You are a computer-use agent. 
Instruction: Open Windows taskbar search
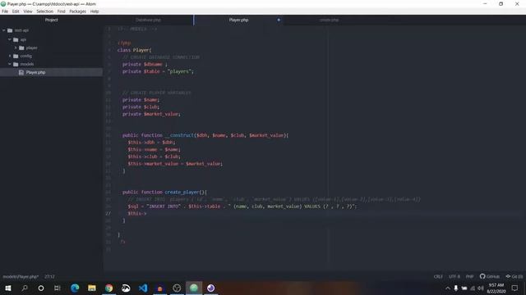tap(25, 288)
